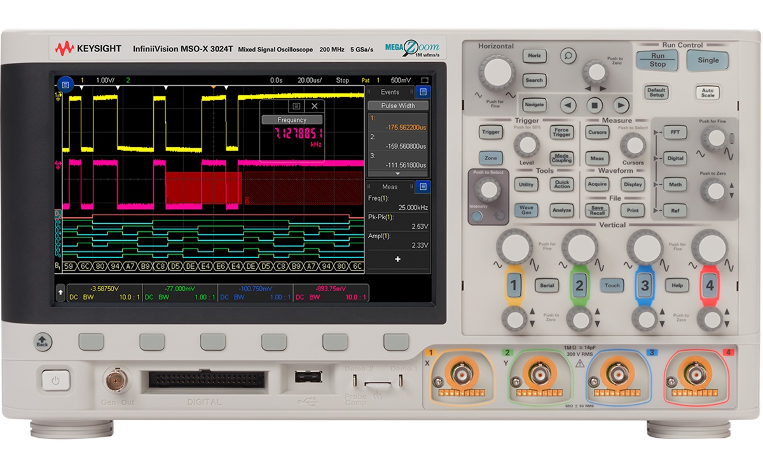Toggle the Ref waveform key
The width and height of the screenshot is (763, 467).
click(x=675, y=211)
